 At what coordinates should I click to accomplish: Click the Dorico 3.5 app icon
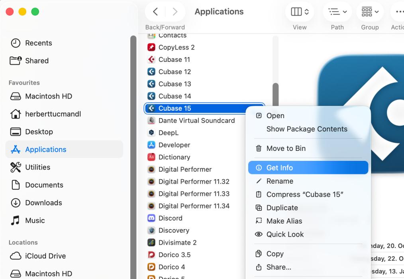[151, 255]
